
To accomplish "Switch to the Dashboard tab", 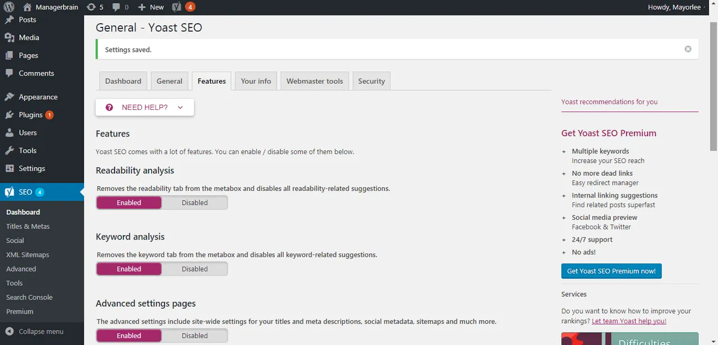I will click(x=123, y=81).
